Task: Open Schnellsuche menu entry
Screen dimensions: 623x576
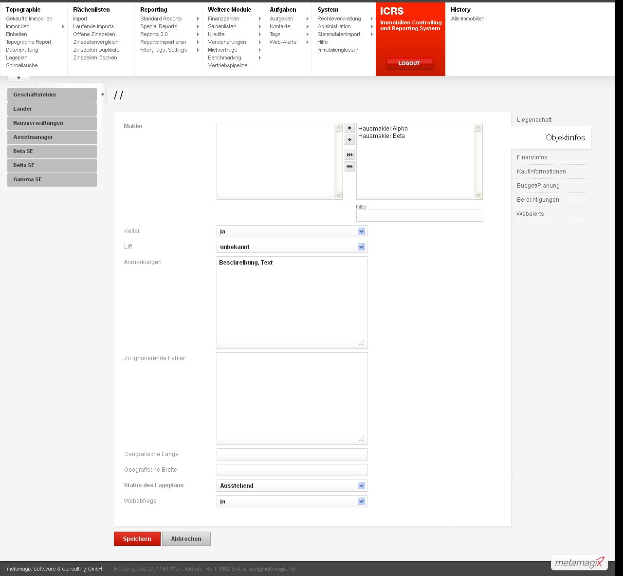Action: 22,66
